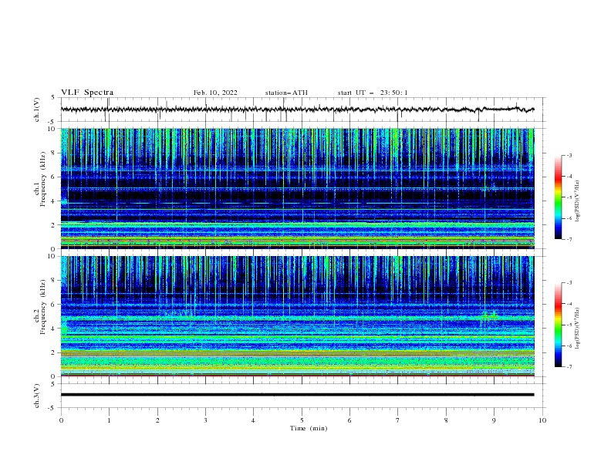Click the ch.2 spectrogram PSD color bar
Screen dimensions: 611x472
click(x=558, y=325)
